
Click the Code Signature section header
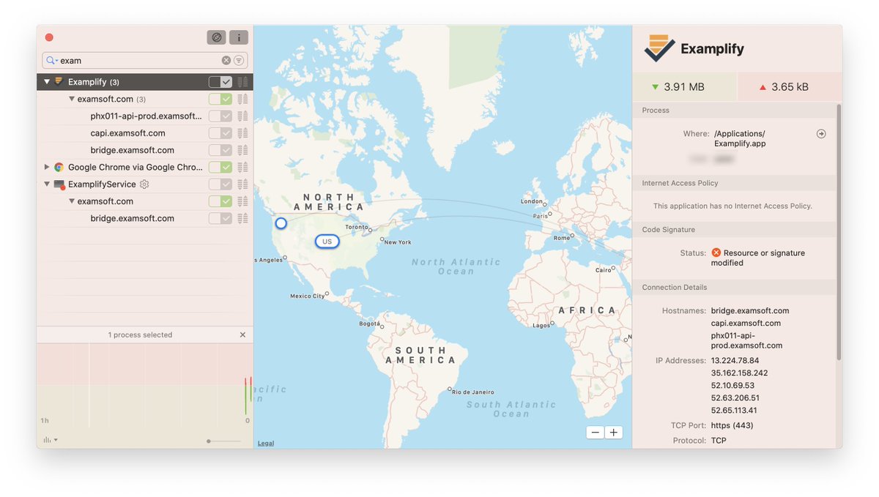[735, 230]
